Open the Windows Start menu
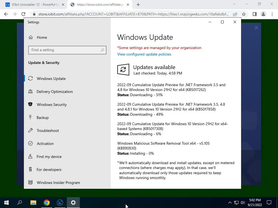278x208 pixels. pos(7,203)
